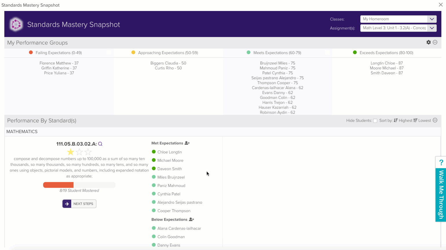Click add-group icon next to Below Expectations
This screenshot has height=250, width=446.
coord(191,219)
